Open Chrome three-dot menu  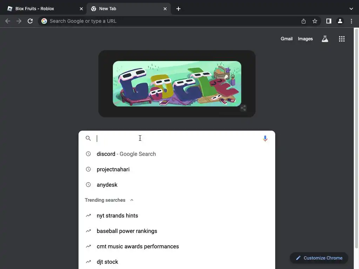(x=351, y=21)
